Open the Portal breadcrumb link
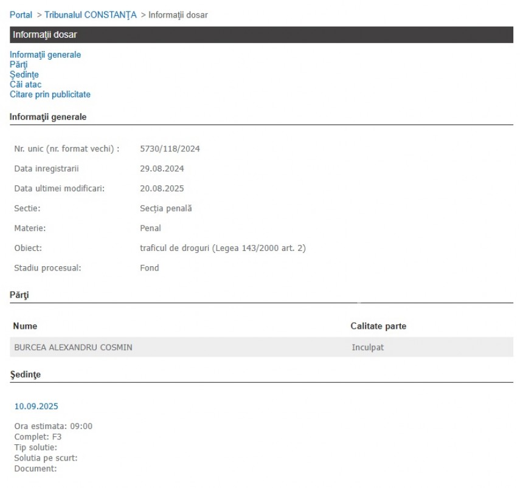This screenshot has width=520, height=488. pyautogui.click(x=21, y=15)
